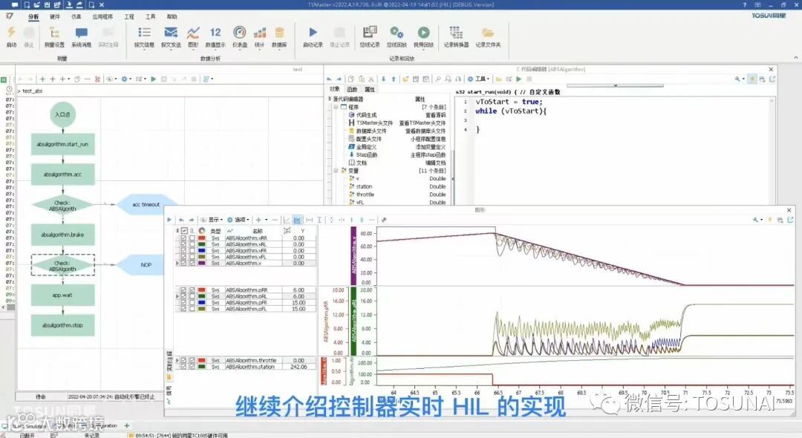Toggle header select-all checkbox in signal list

(x=184, y=231)
